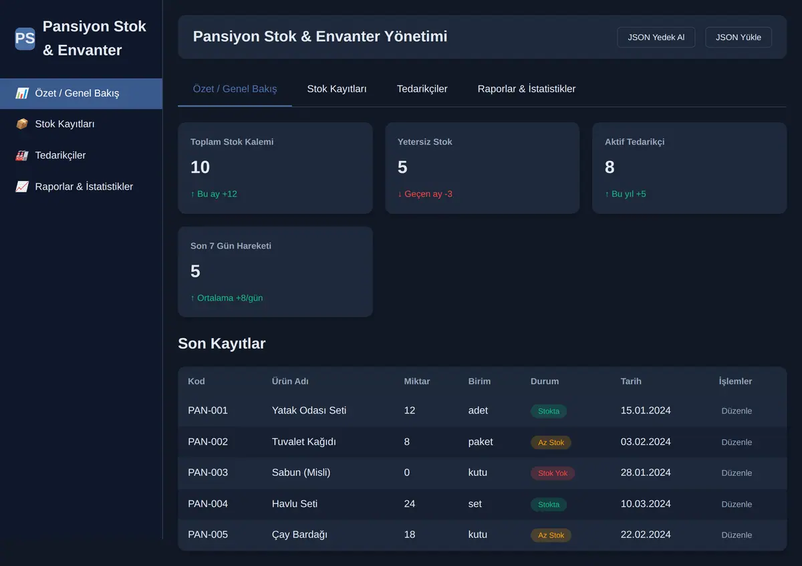Click the Miktar column header
This screenshot has width=802, height=566.
click(x=417, y=382)
